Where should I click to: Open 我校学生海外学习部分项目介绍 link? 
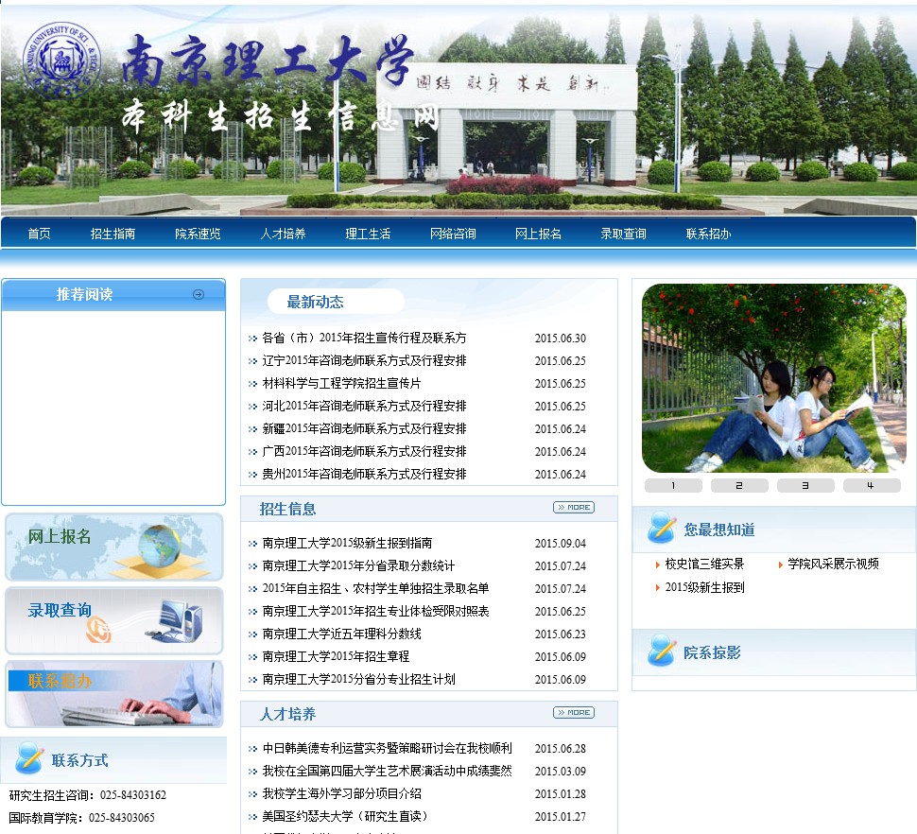(341, 793)
